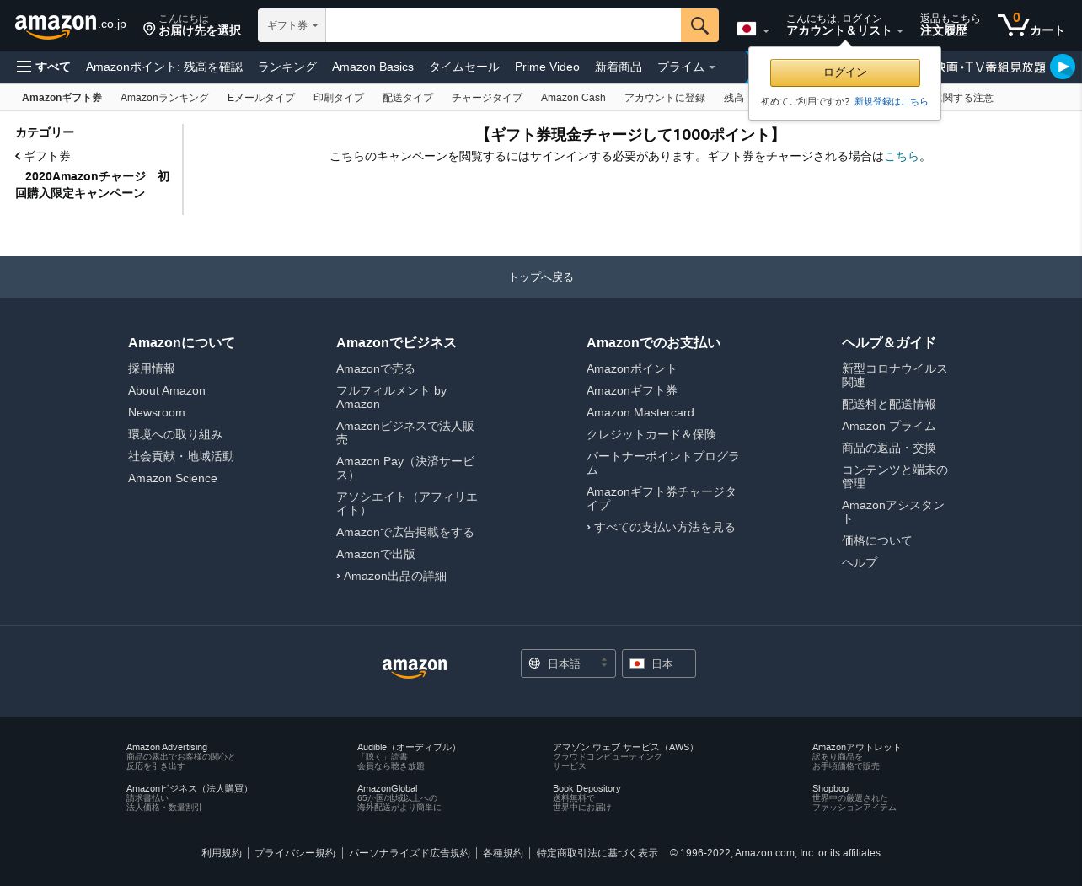Open the Japan flag language selector

[x=753, y=30]
